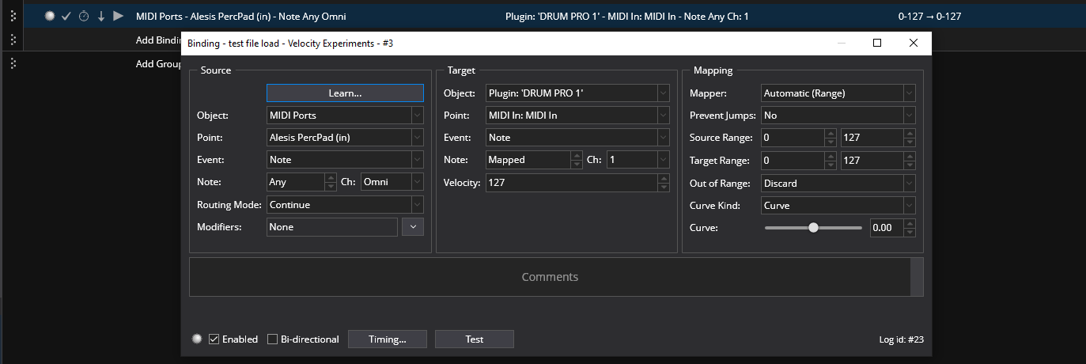
Task: Click the drag handle beside the MIDI Ports row
Action: 13,16
